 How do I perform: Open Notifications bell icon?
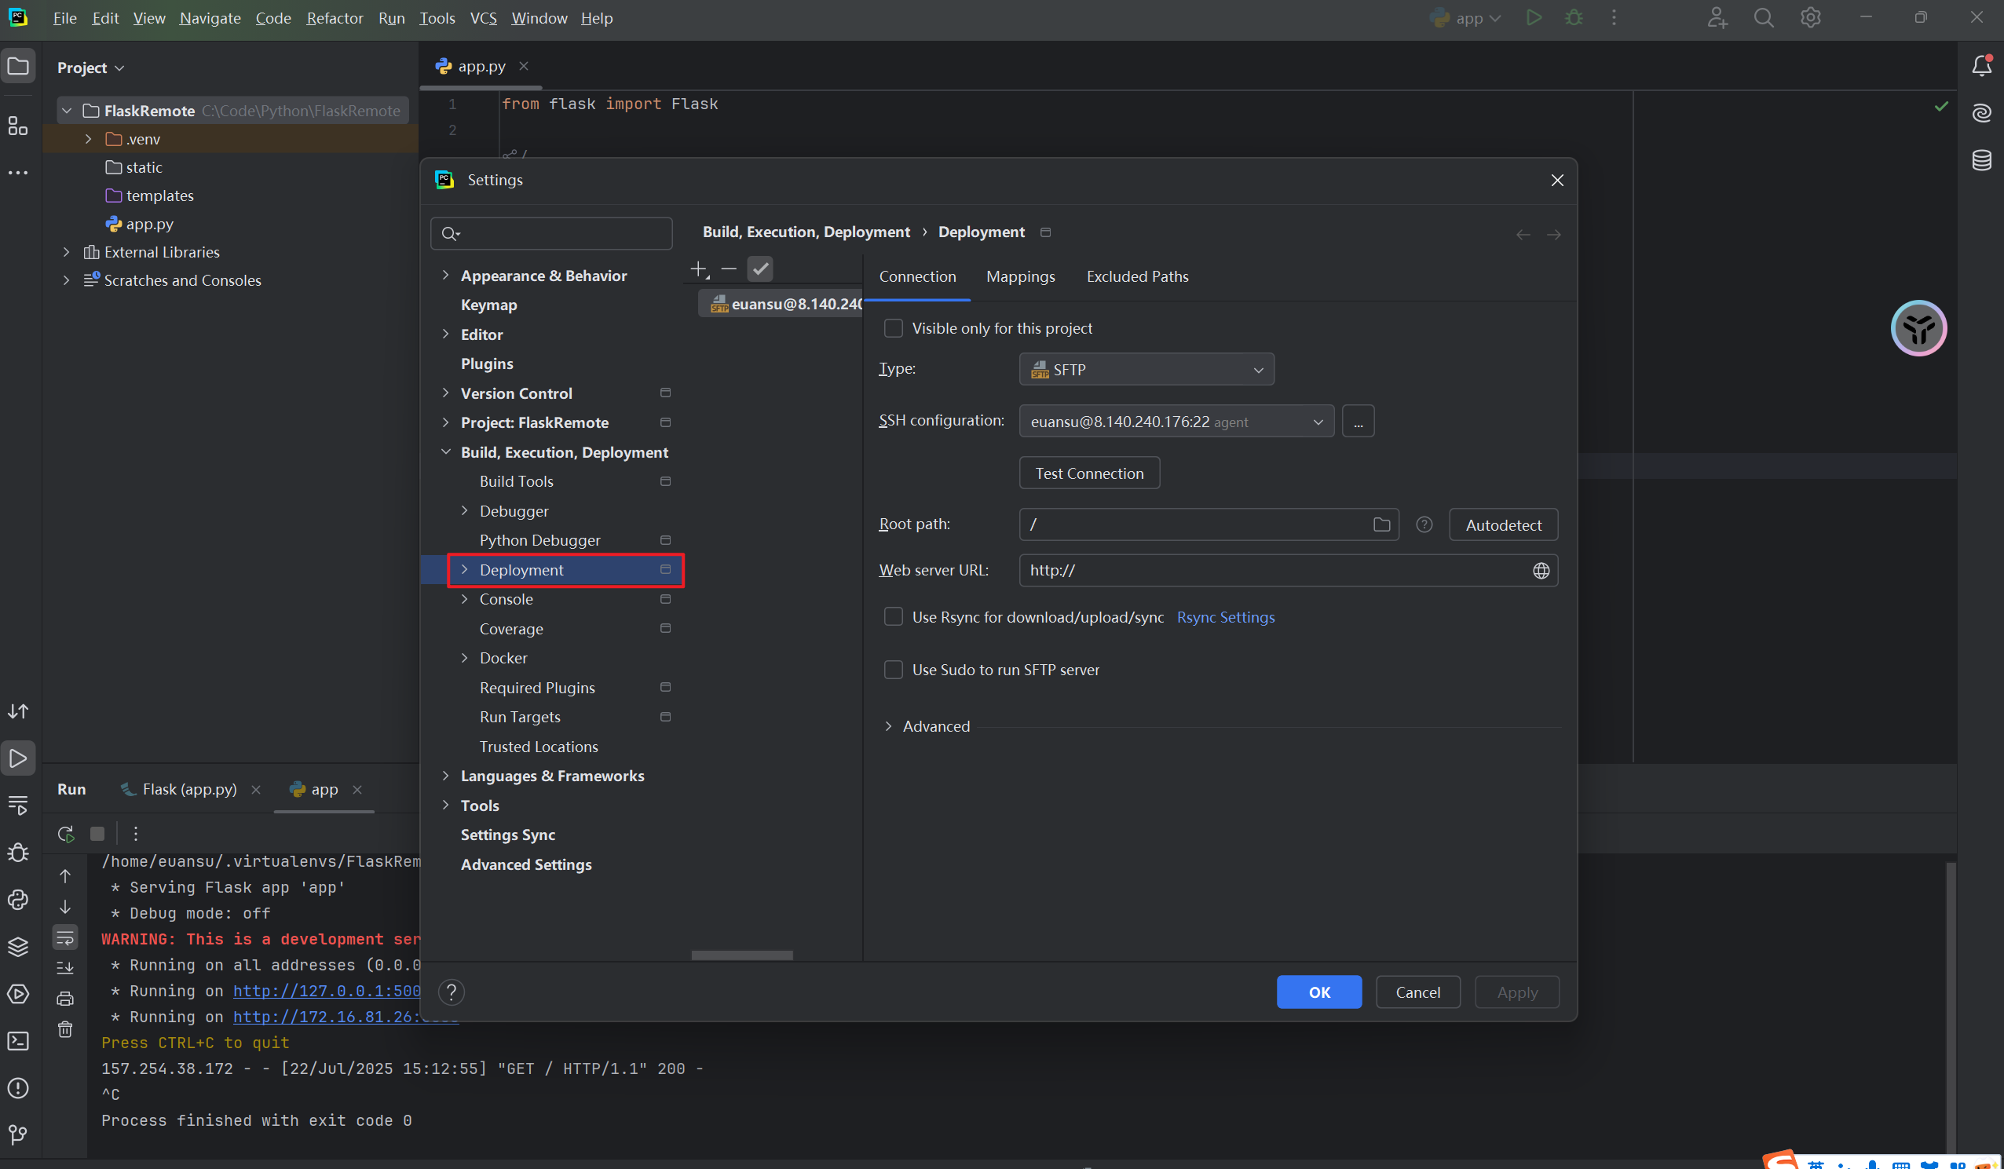pos(1981,66)
